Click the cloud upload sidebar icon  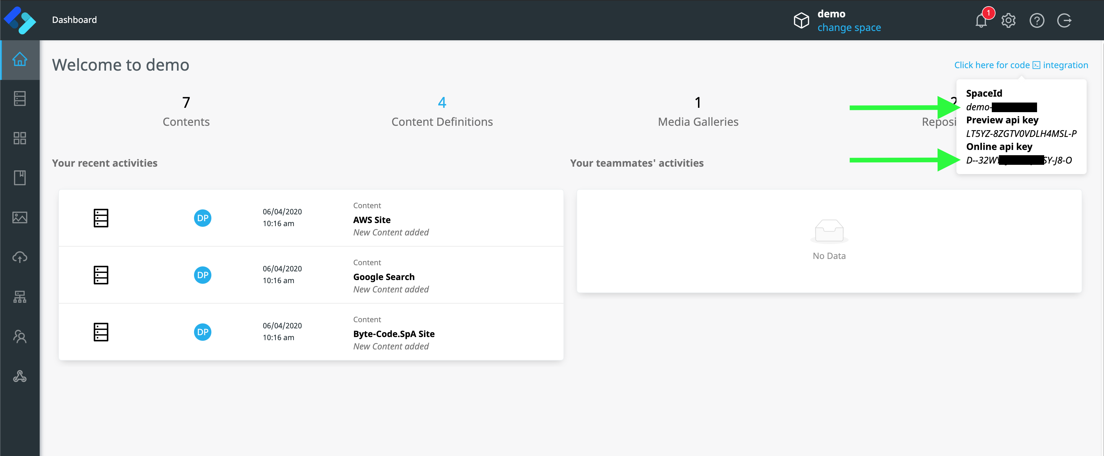pyautogui.click(x=20, y=257)
